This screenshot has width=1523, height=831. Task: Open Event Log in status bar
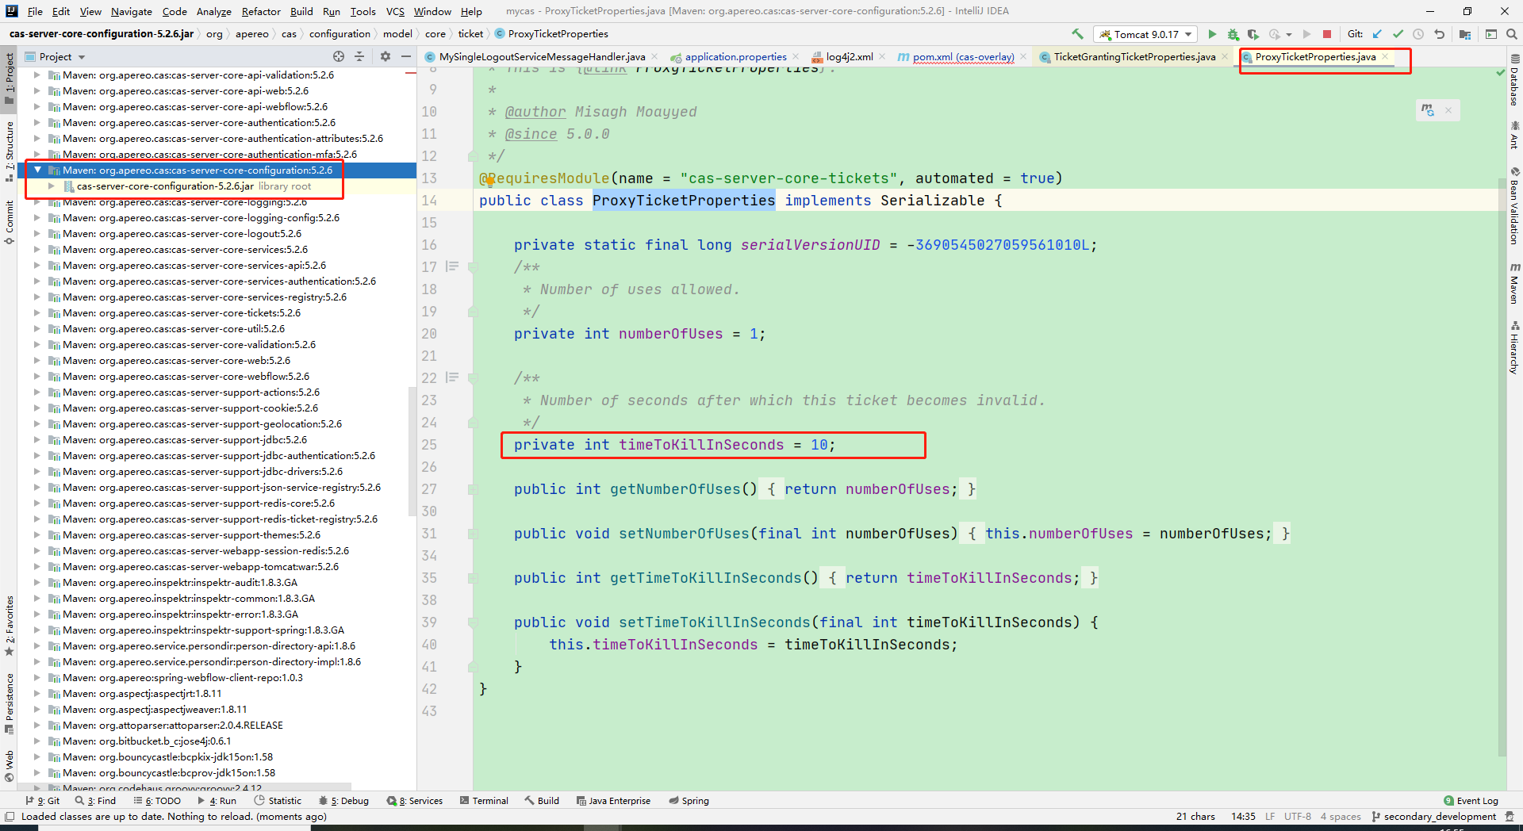[1471, 801]
